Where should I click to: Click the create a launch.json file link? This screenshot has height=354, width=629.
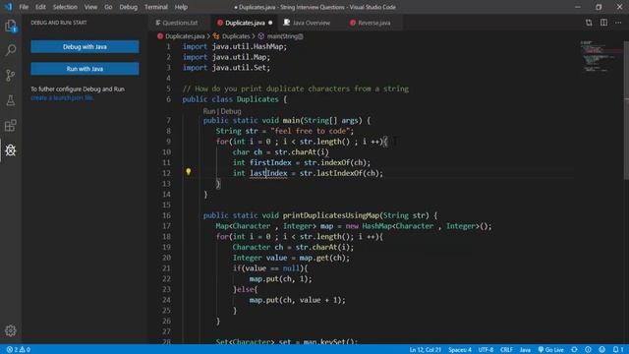click(x=62, y=98)
